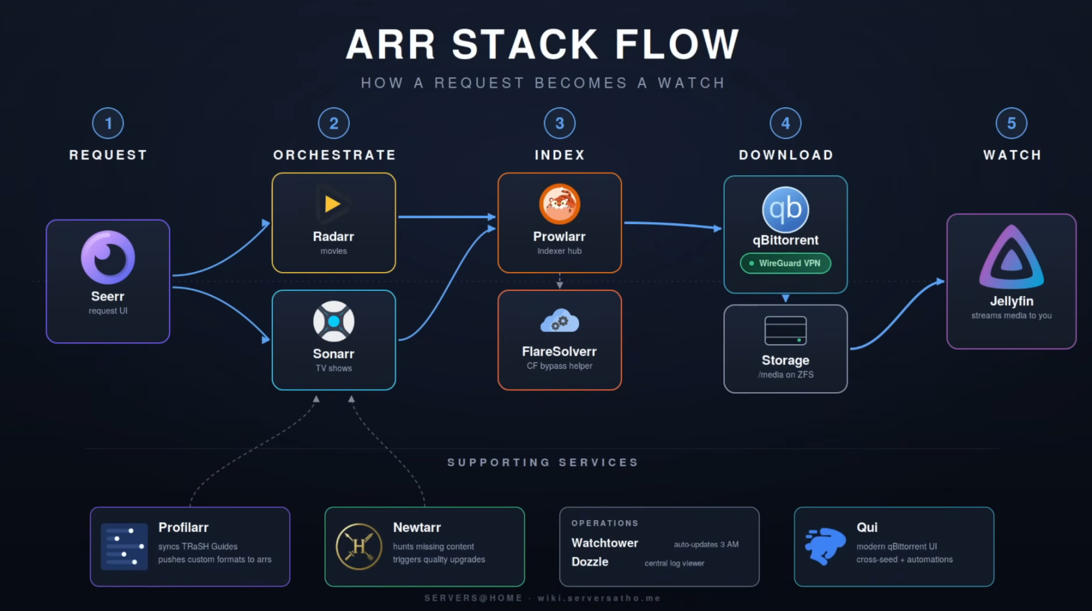Screen dimensions: 1092x611
Task: Click the 'TV shows' caption
Action: click(333, 368)
